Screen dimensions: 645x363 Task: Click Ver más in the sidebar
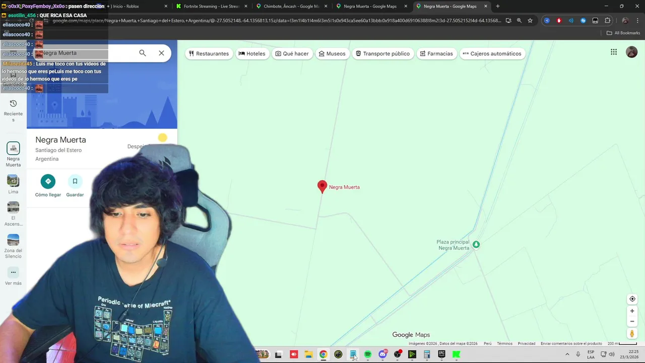(x=13, y=276)
